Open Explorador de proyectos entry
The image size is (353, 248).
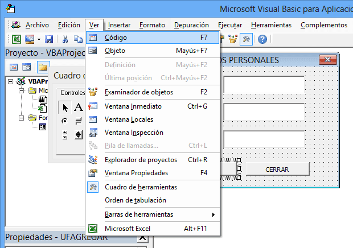tap(153, 160)
